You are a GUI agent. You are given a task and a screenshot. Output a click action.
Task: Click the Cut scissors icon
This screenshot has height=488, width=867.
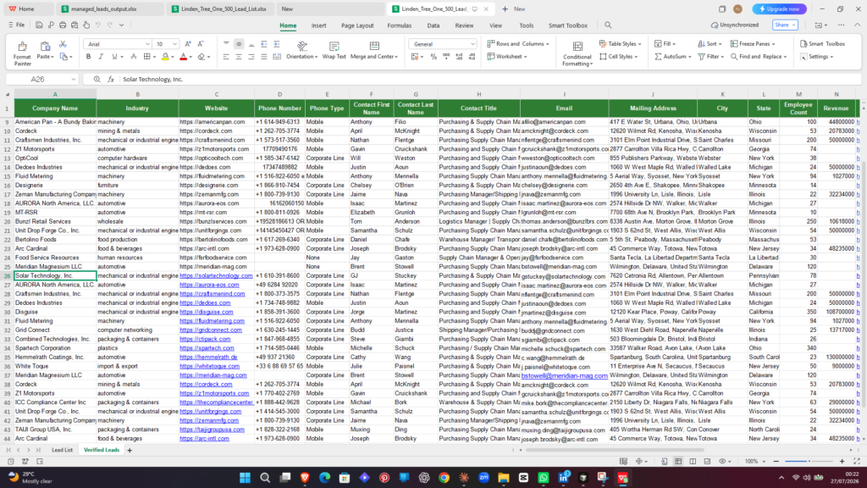coord(63,44)
